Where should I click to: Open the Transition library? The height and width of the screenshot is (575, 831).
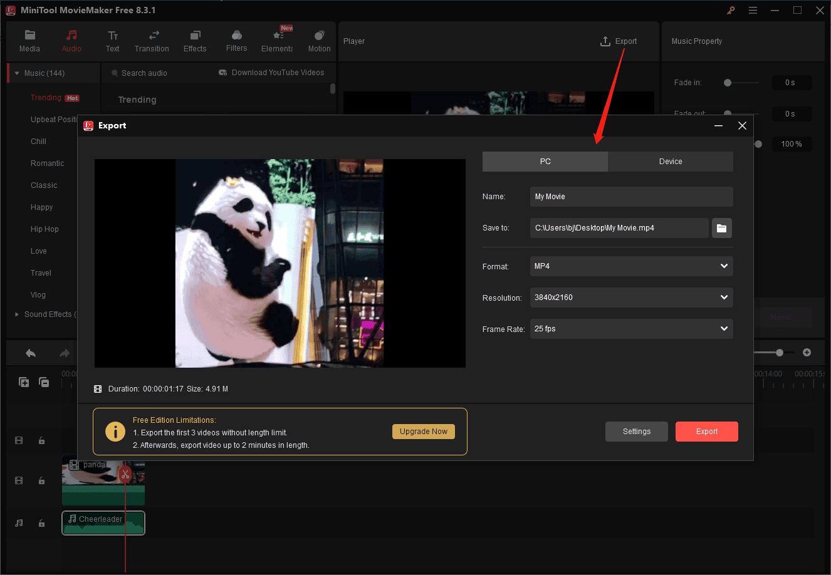click(152, 39)
